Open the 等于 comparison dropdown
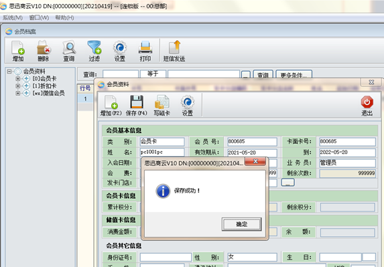The width and height of the screenshot is (384, 267). (x=153, y=74)
